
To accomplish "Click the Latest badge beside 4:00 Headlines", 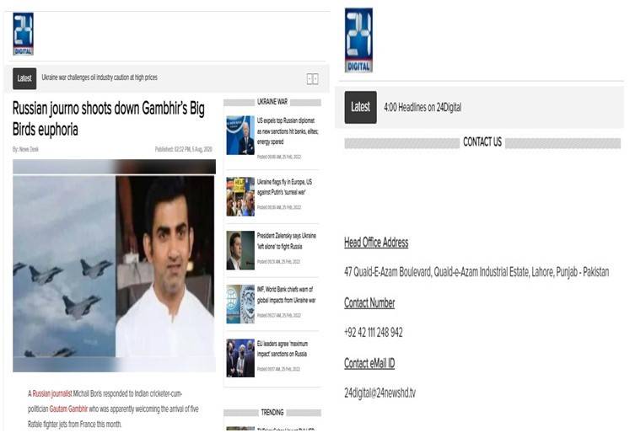I will (360, 107).
